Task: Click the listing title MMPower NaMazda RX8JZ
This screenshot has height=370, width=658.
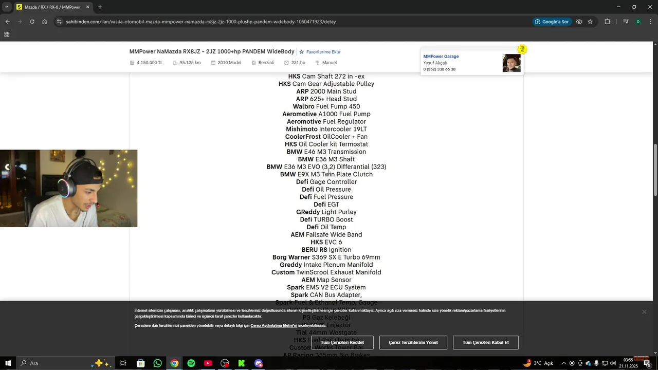Action: tap(212, 51)
